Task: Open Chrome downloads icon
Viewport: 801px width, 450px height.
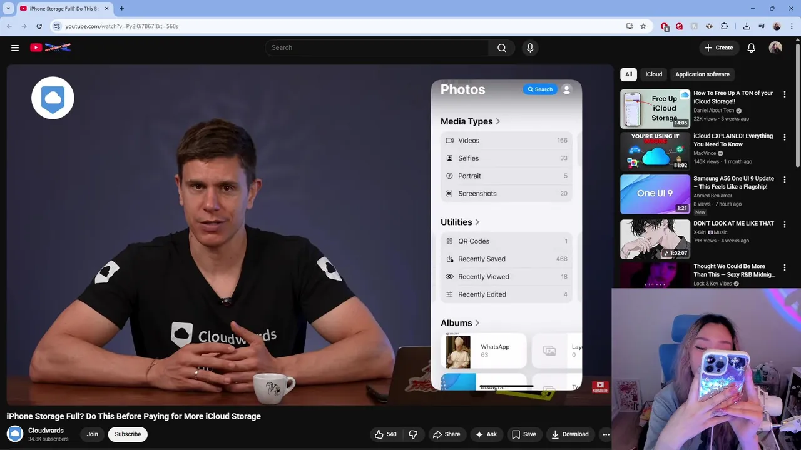Action: (747, 26)
